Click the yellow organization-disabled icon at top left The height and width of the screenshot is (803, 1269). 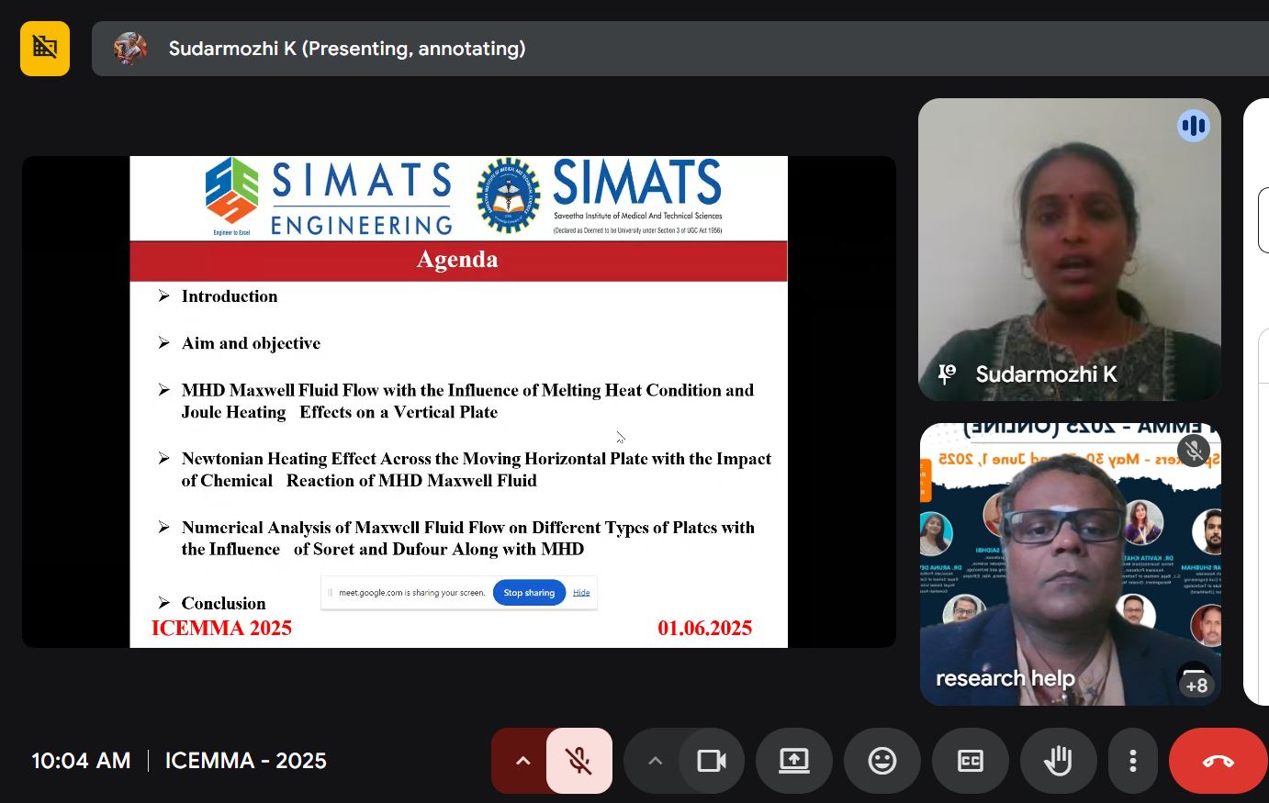click(x=45, y=49)
